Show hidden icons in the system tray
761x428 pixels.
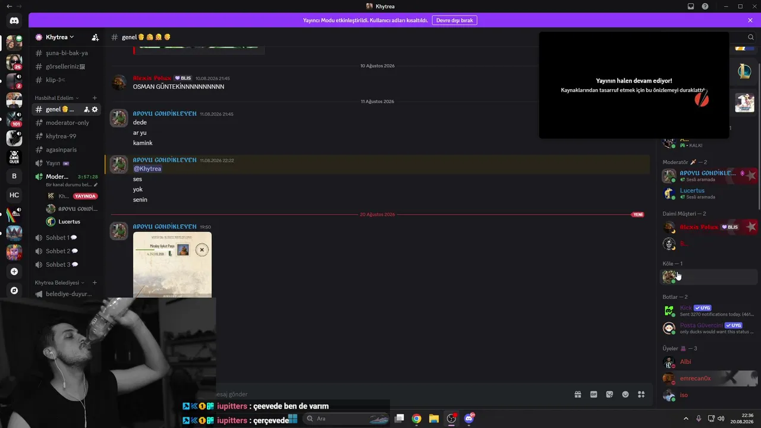pyautogui.click(x=685, y=418)
